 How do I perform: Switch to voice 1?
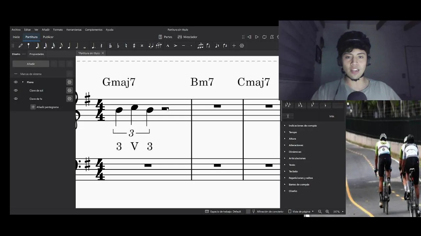coord(217,46)
